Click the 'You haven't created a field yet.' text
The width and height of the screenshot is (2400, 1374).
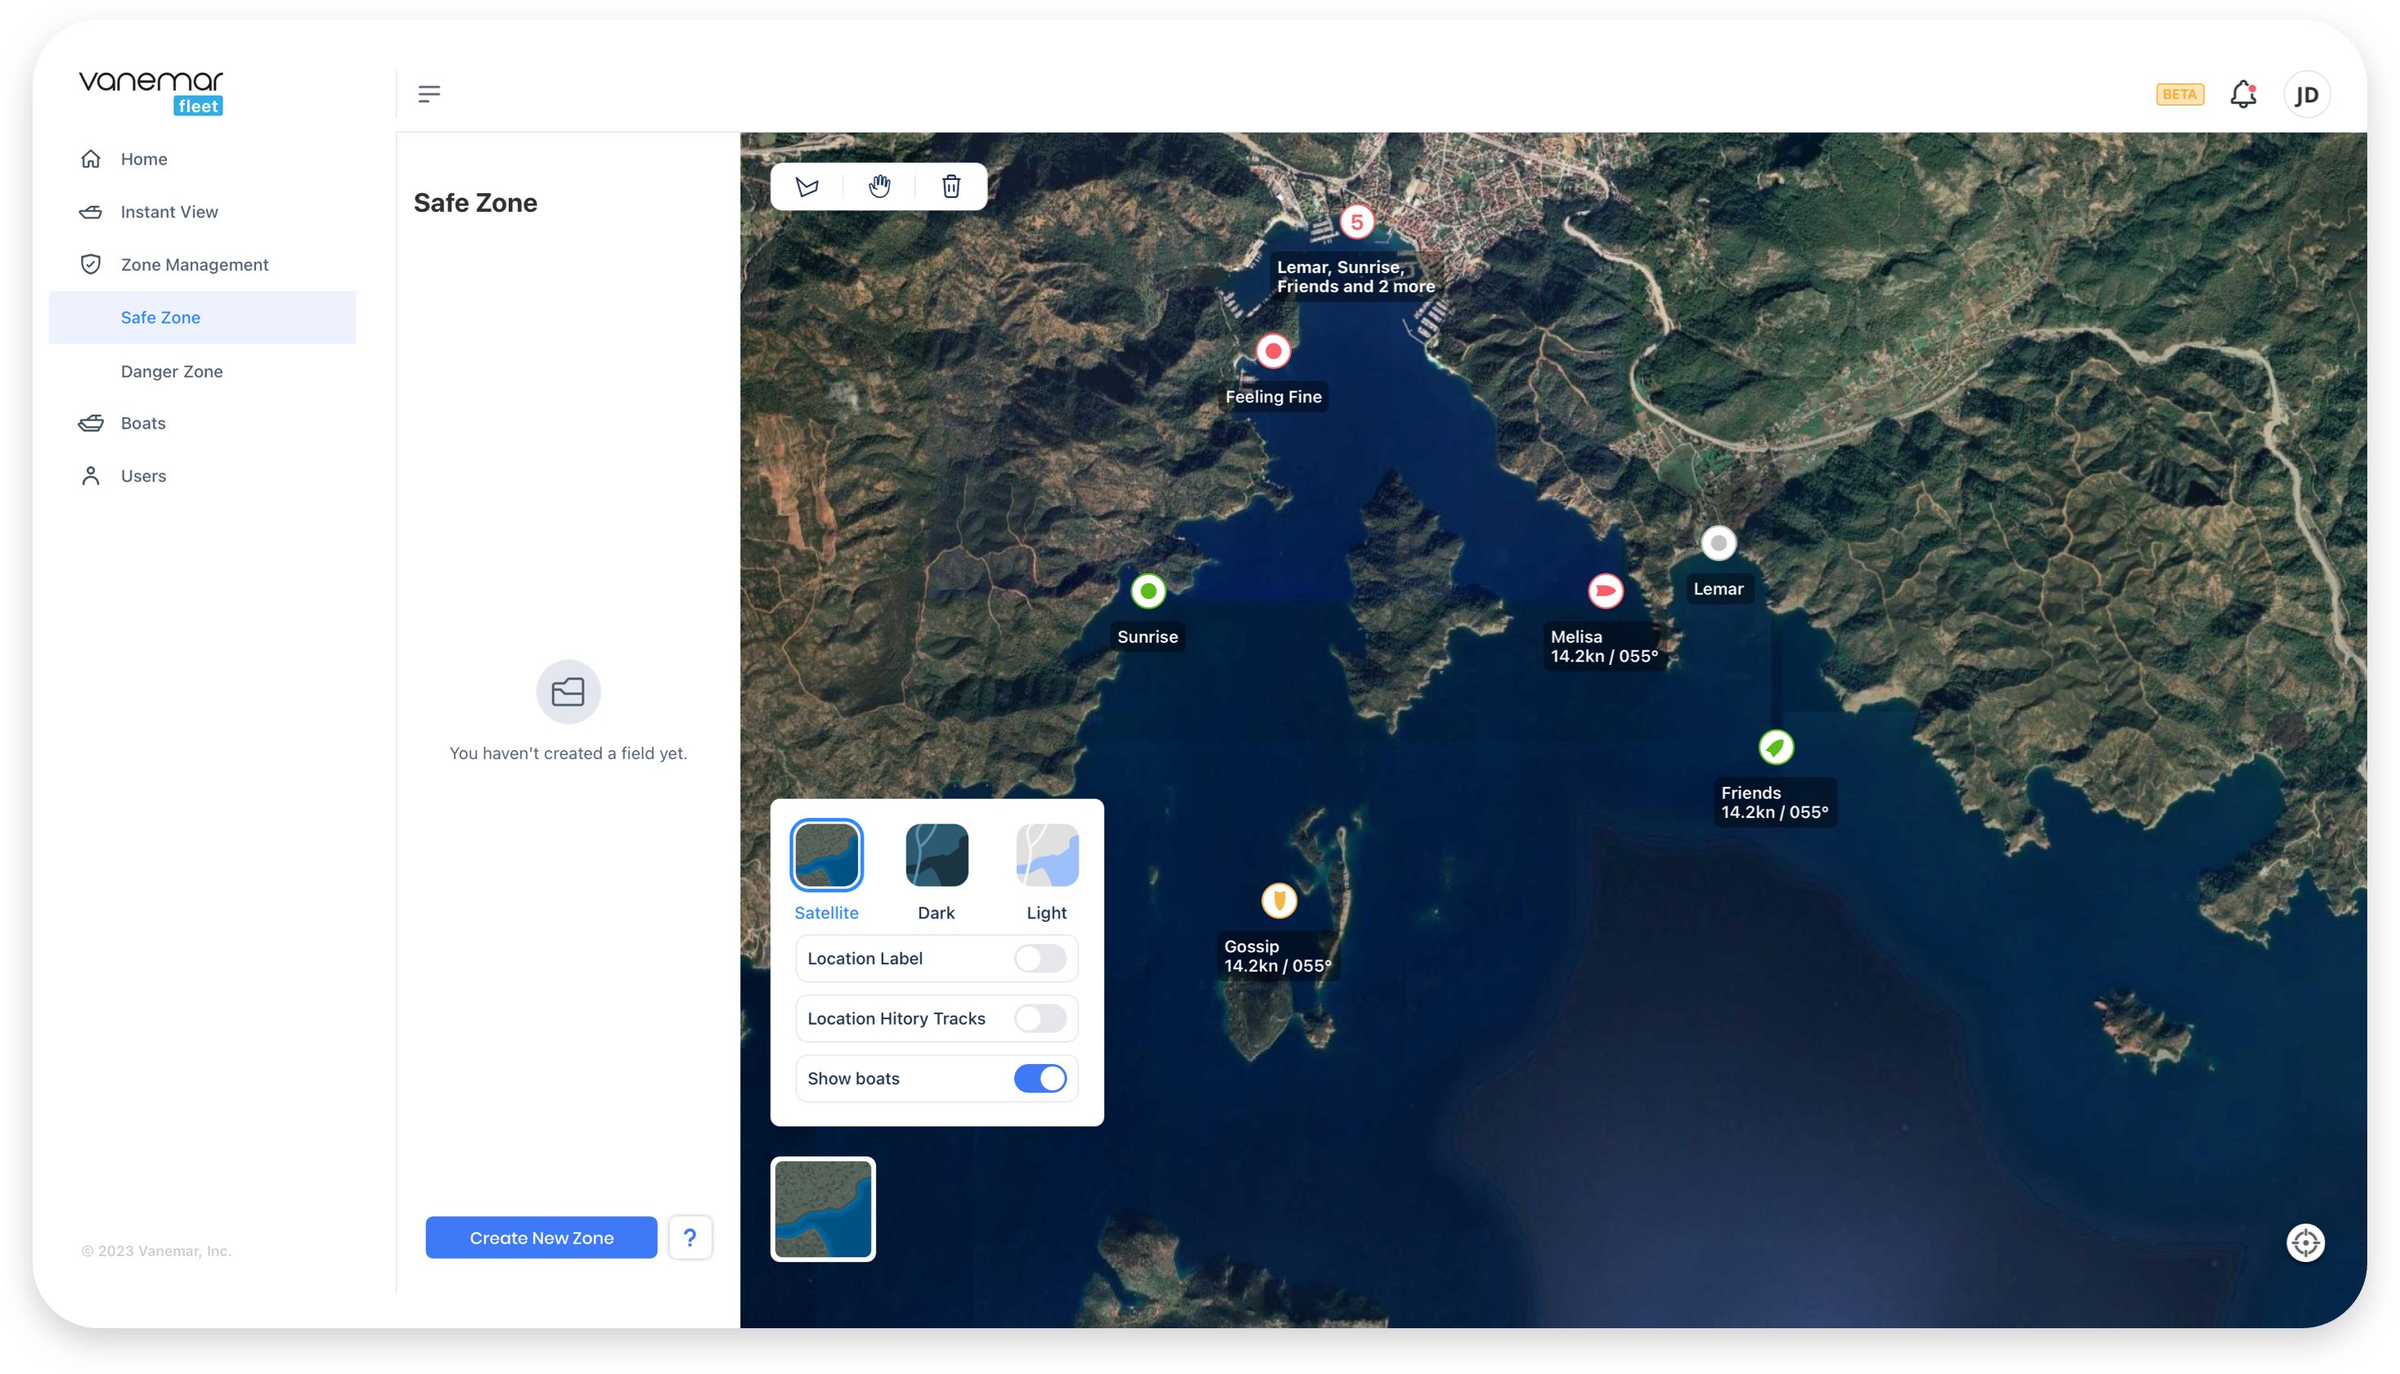(569, 753)
